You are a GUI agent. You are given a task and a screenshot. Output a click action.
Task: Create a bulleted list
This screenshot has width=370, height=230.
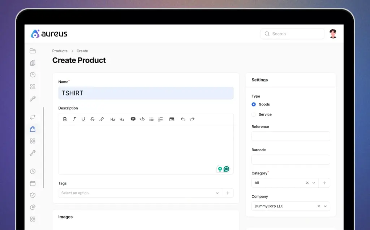point(151,120)
